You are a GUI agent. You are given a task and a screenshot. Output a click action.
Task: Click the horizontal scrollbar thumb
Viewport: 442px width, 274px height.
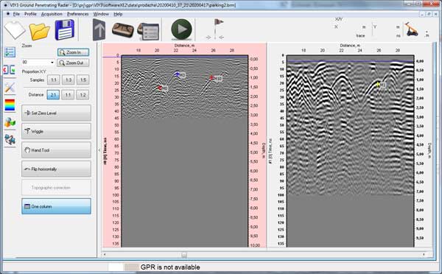[x=184, y=255]
